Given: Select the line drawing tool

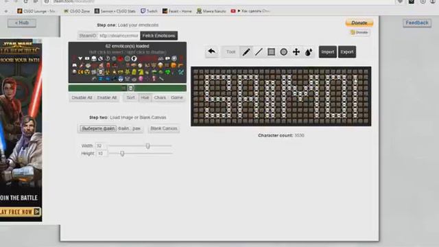Looking at the screenshot, I should pos(259,52).
